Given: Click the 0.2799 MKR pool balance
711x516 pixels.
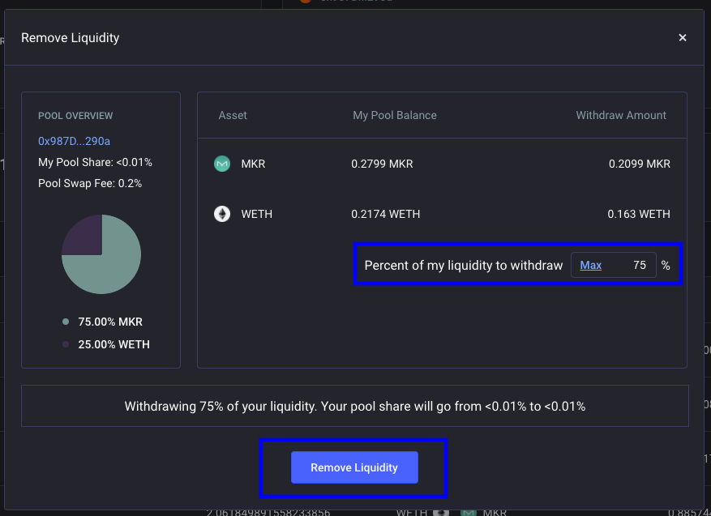Looking at the screenshot, I should pos(382,164).
